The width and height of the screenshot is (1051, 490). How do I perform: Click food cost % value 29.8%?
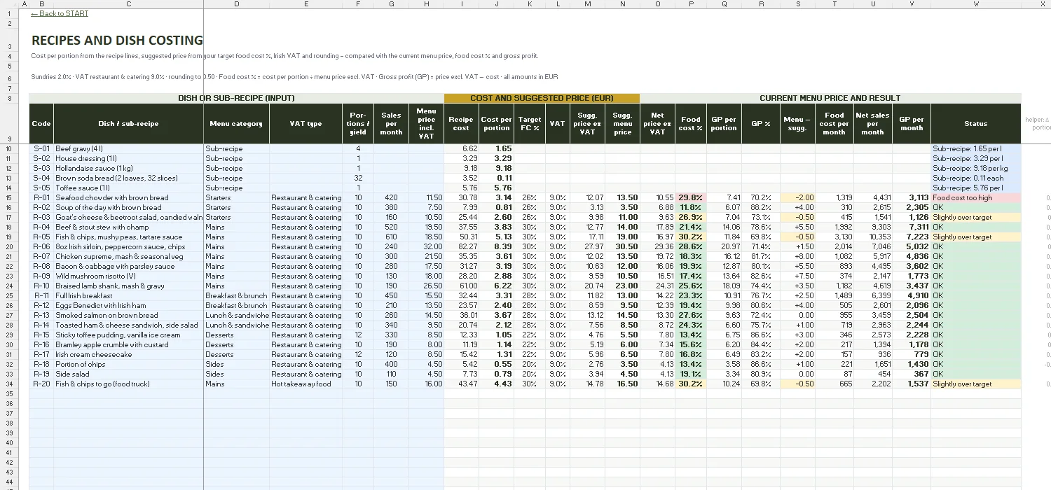click(691, 197)
